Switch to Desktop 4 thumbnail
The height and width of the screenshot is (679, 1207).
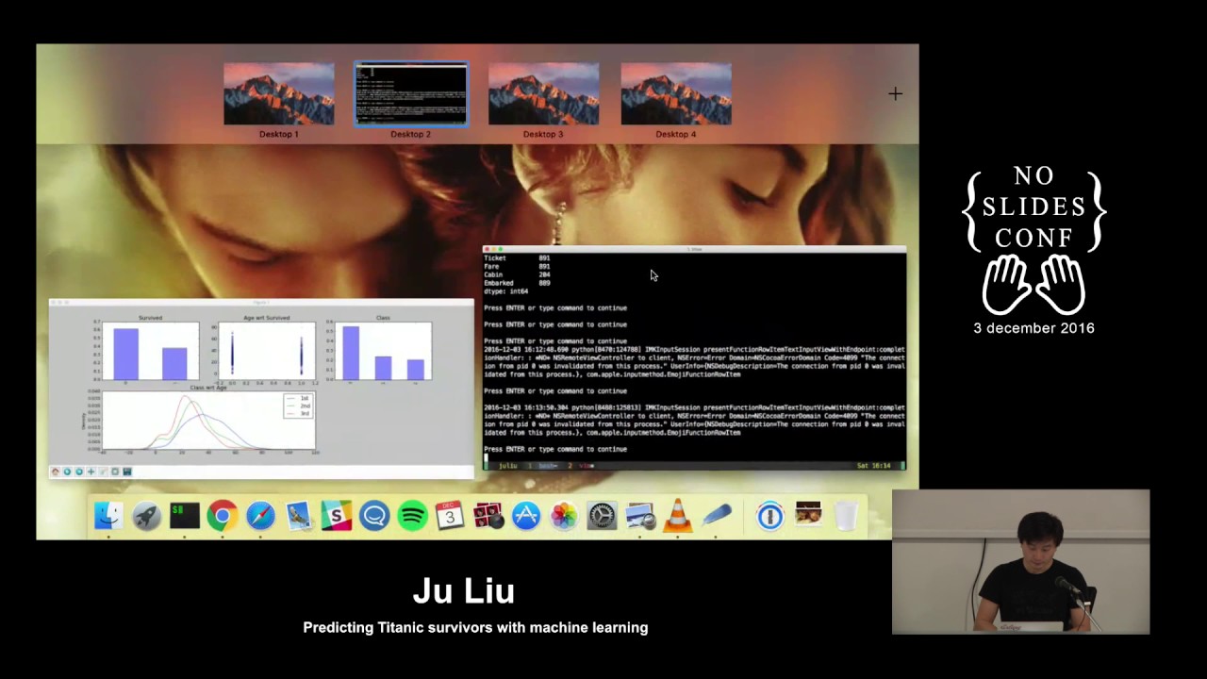(x=676, y=94)
